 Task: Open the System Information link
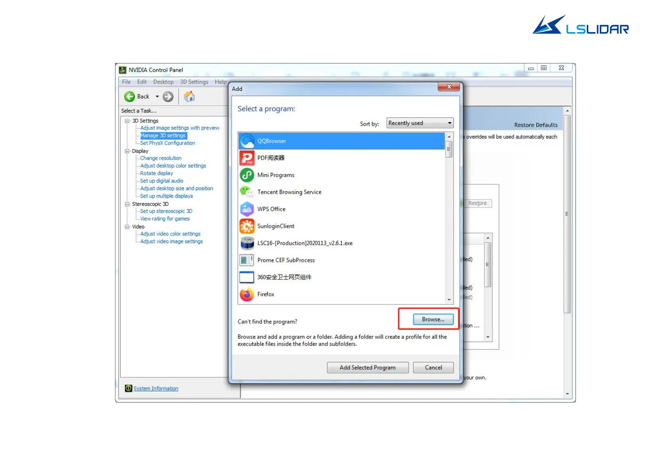click(x=156, y=389)
